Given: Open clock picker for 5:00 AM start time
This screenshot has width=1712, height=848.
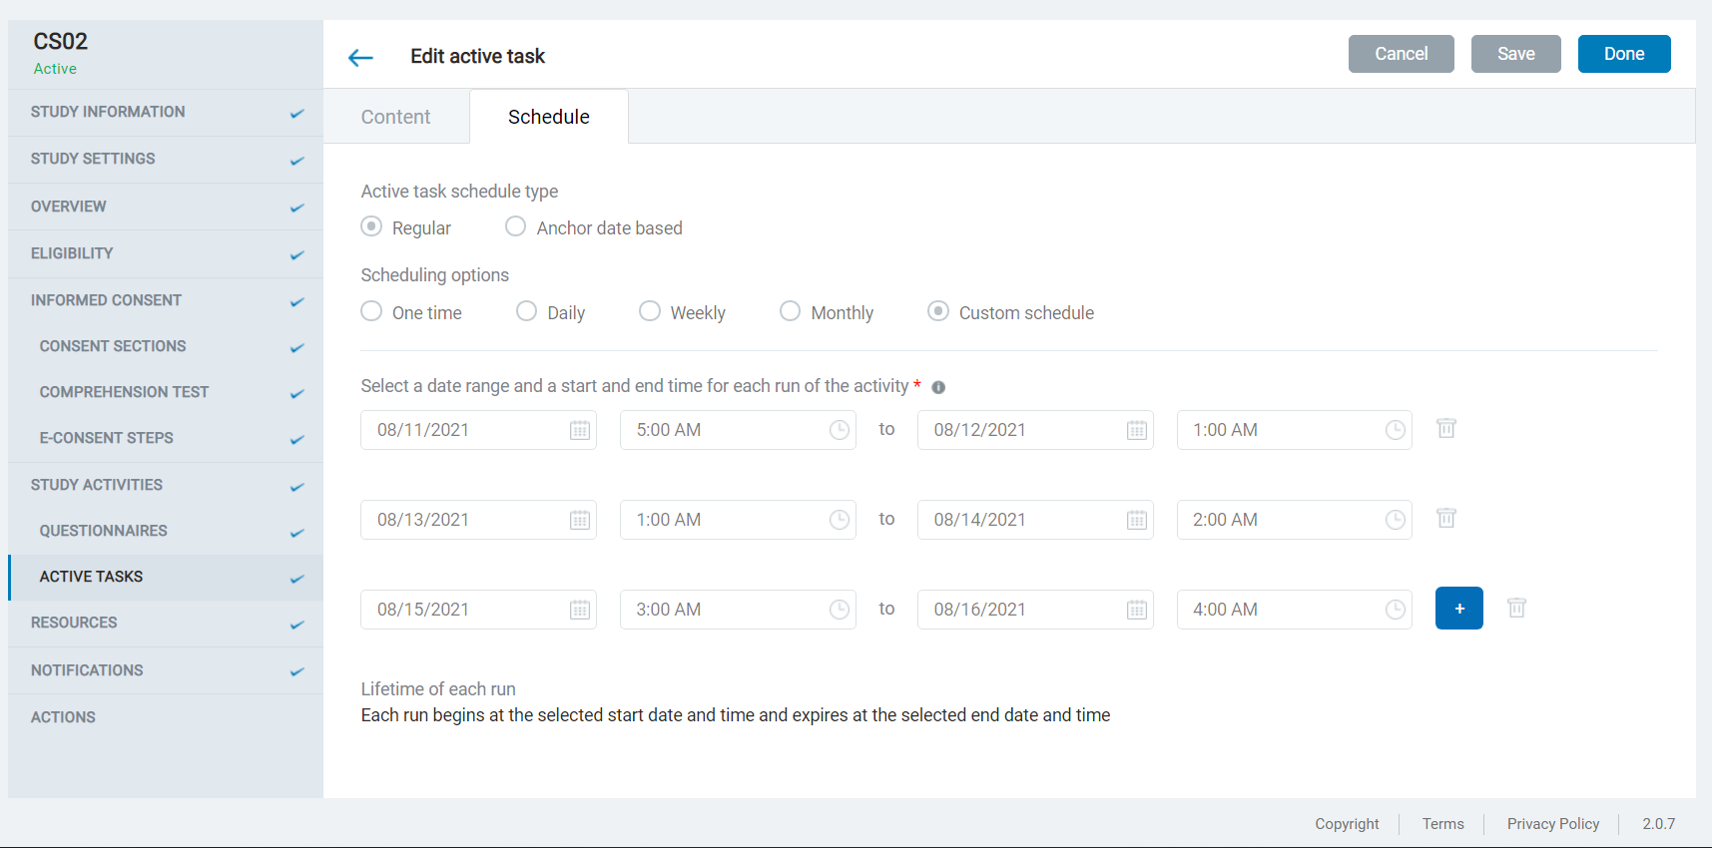Looking at the screenshot, I should tap(840, 430).
